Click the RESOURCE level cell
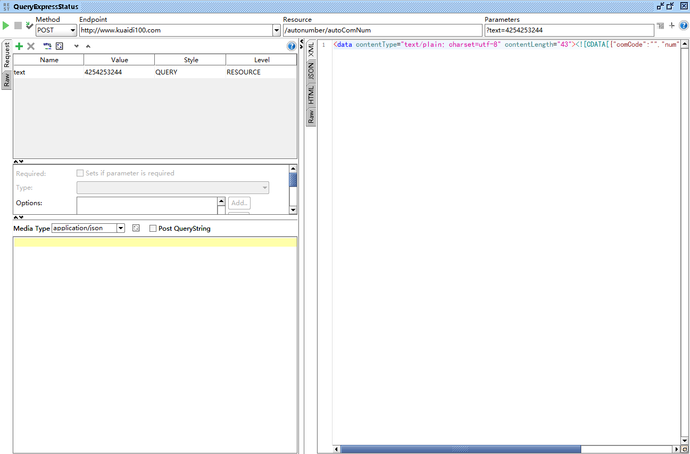 [261, 72]
